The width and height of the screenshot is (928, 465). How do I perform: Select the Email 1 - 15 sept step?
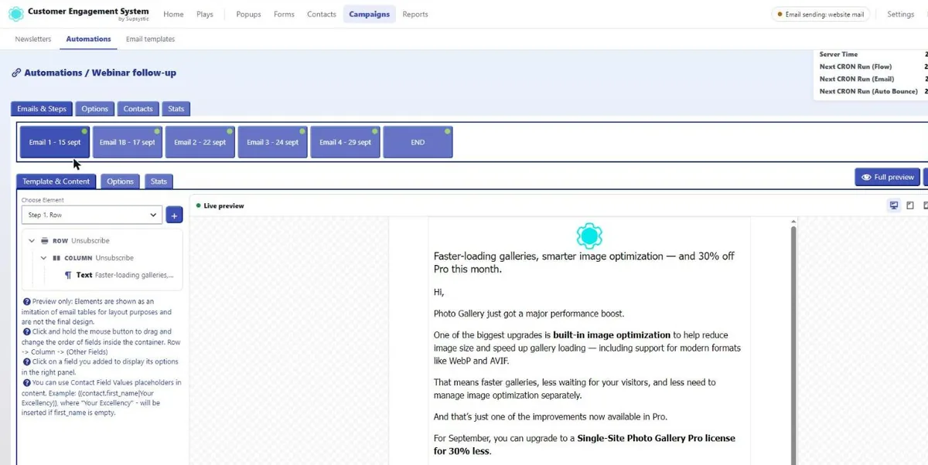pyautogui.click(x=55, y=142)
